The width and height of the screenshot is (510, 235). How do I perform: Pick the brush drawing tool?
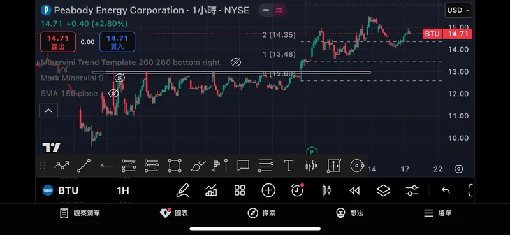point(198,166)
